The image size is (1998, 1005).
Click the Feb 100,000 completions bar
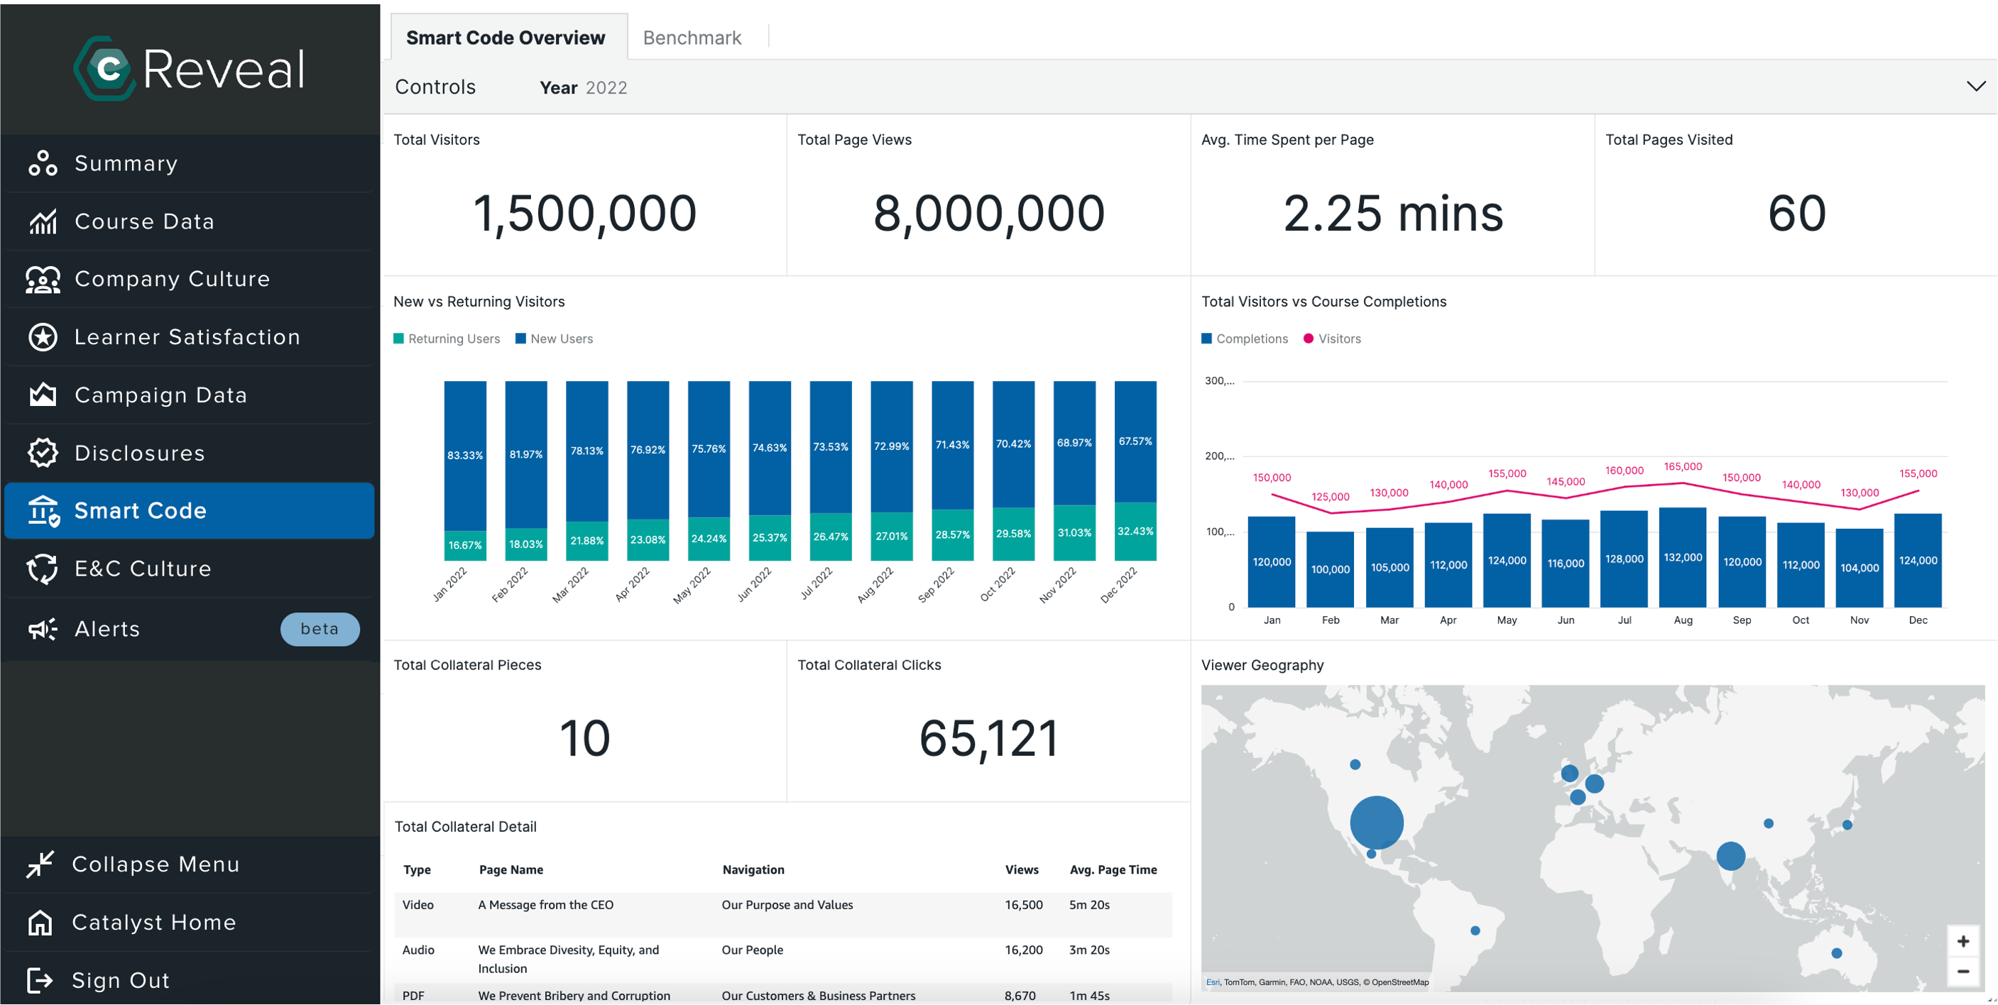(x=1330, y=569)
